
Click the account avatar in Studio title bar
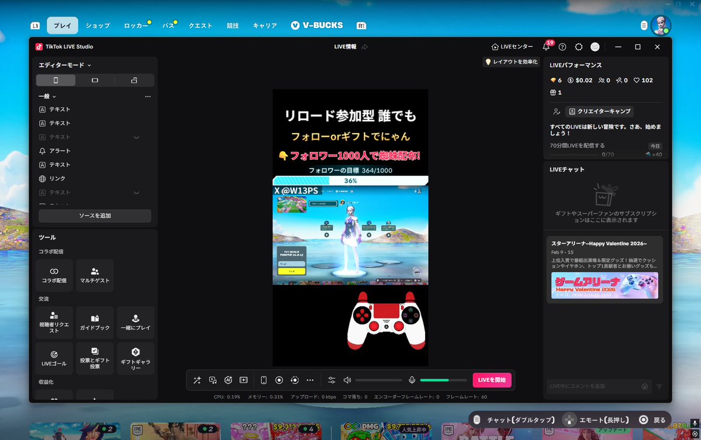point(595,47)
